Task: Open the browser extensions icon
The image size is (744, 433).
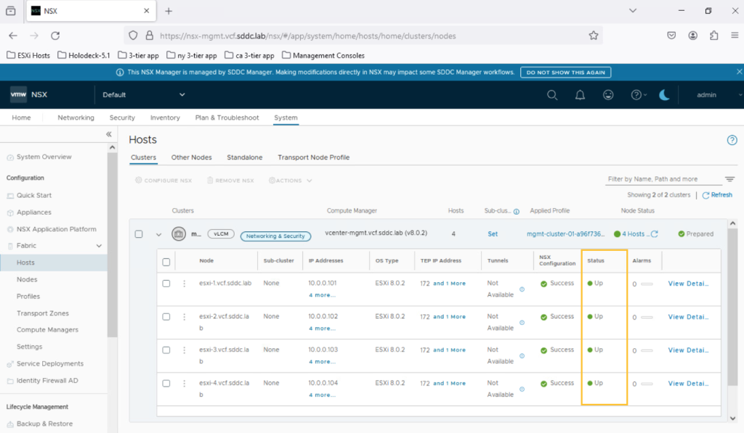Action: [x=713, y=36]
